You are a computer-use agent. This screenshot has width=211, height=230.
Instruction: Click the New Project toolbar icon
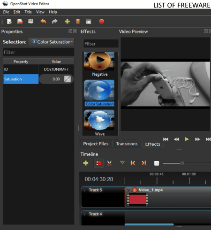tap(9, 22)
